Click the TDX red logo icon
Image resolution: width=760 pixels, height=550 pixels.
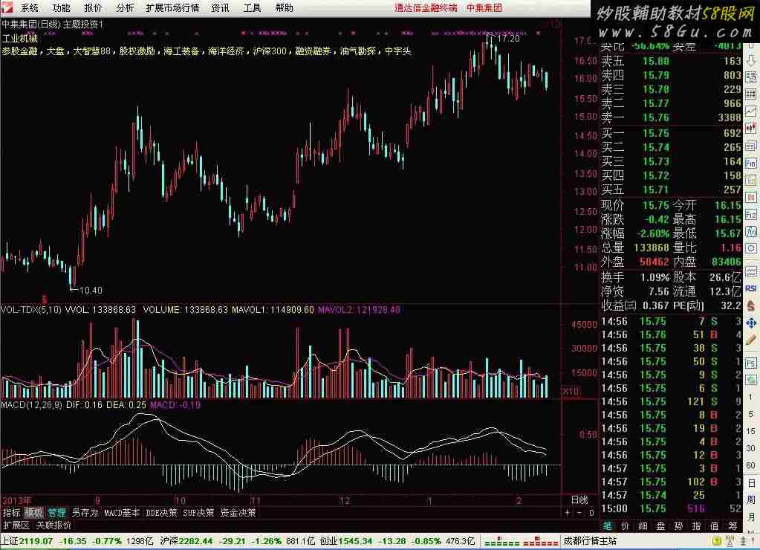point(7,7)
